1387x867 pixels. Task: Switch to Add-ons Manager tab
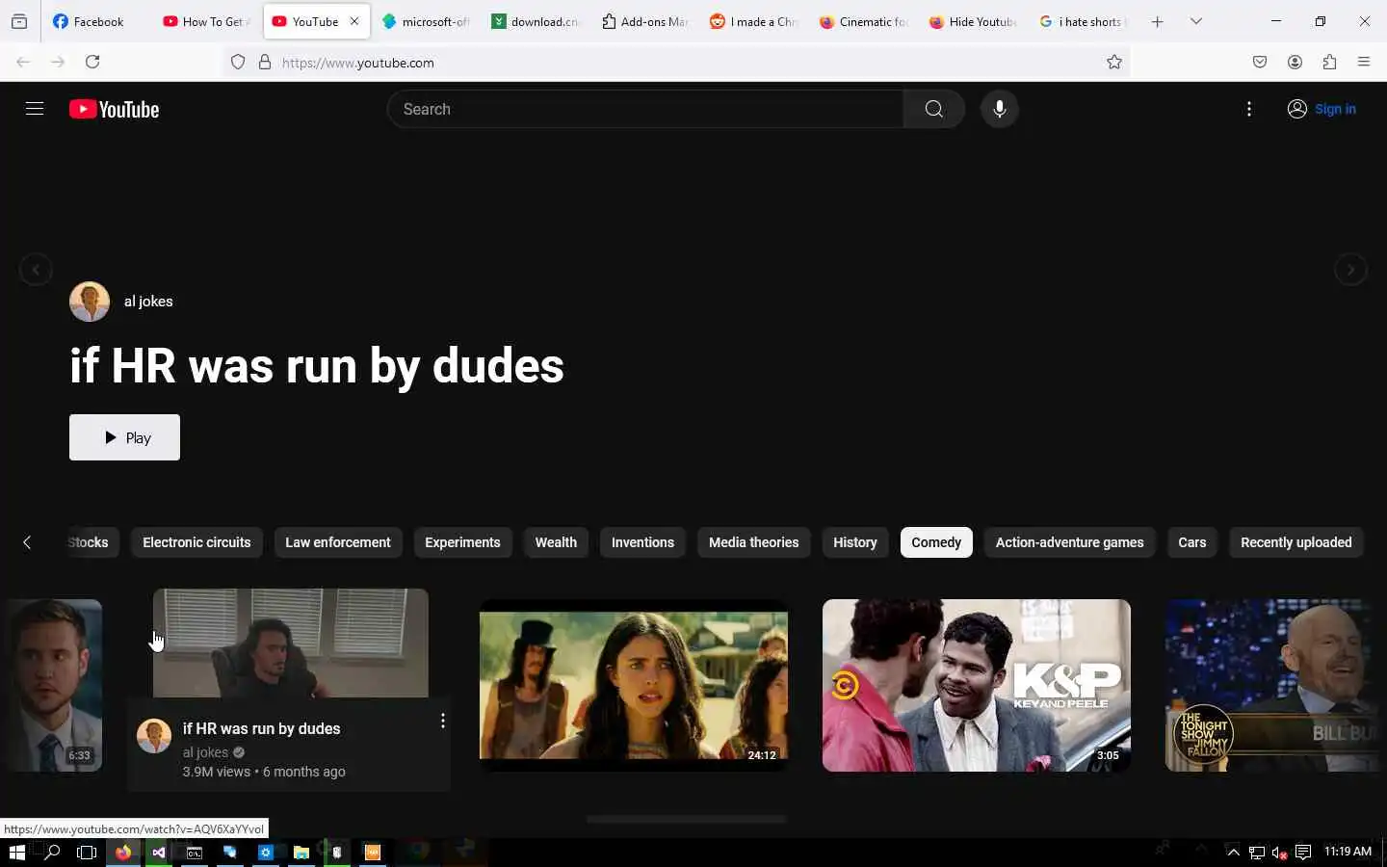click(646, 21)
